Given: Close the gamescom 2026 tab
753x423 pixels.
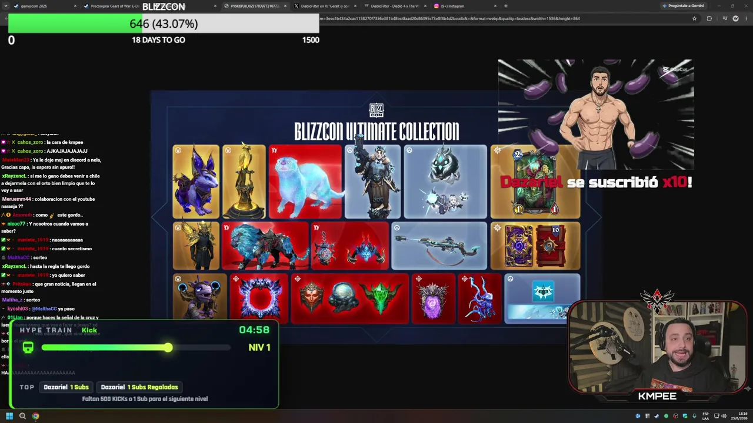Looking at the screenshot, I should pyautogui.click(x=75, y=6).
